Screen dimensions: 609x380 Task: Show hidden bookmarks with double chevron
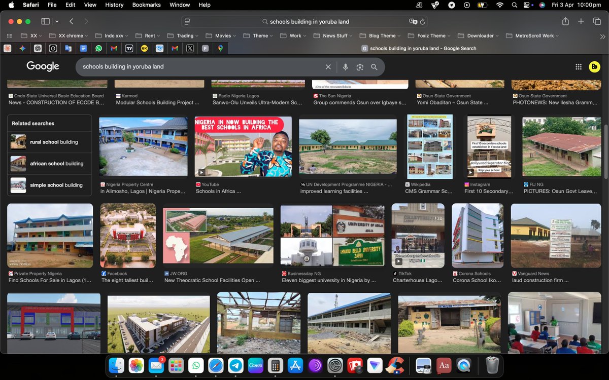tap(602, 36)
